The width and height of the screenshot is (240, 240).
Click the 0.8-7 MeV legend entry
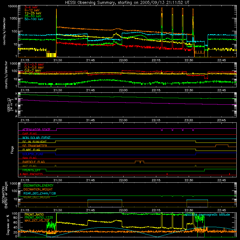coord(33,70)
